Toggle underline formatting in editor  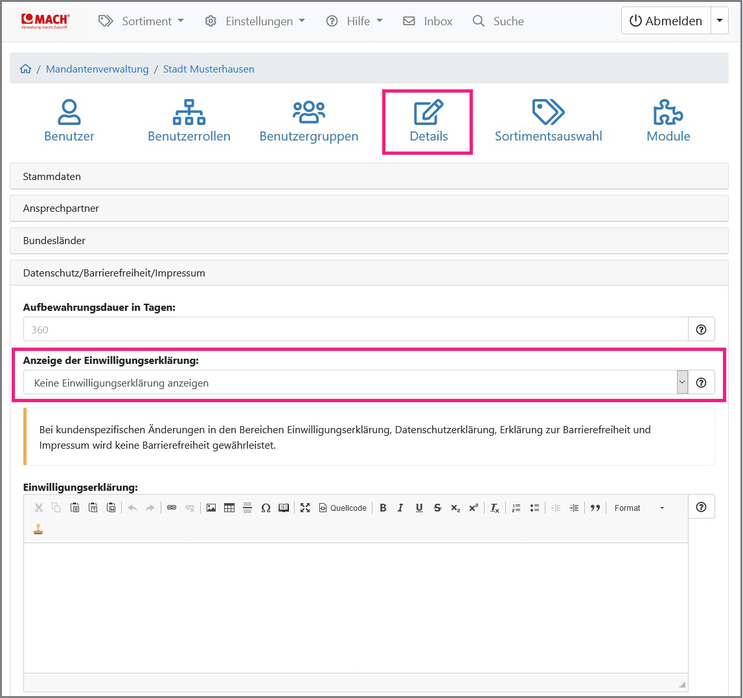(x=419, y=508)
